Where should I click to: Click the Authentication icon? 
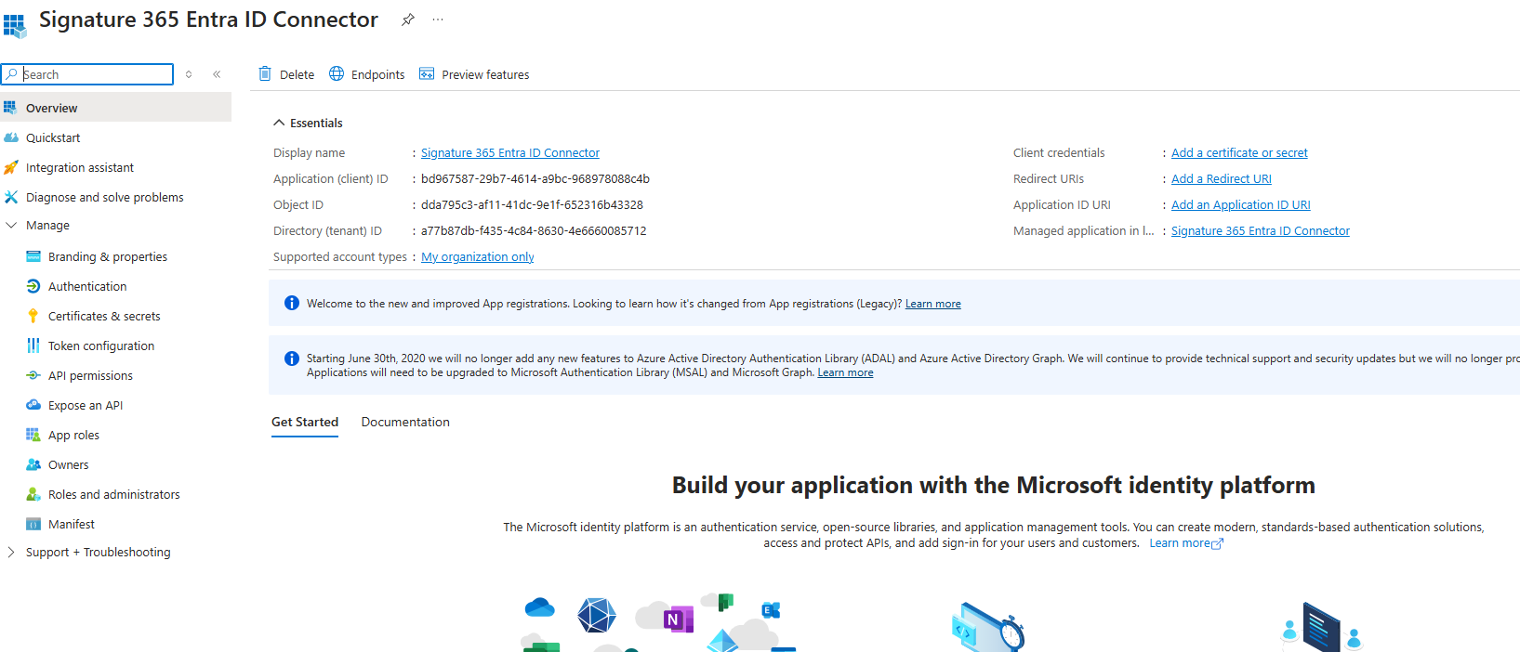(33, 286)
